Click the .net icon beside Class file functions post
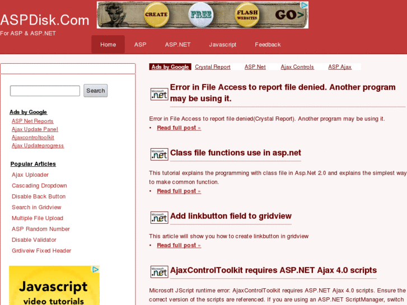 click(160, 154)
